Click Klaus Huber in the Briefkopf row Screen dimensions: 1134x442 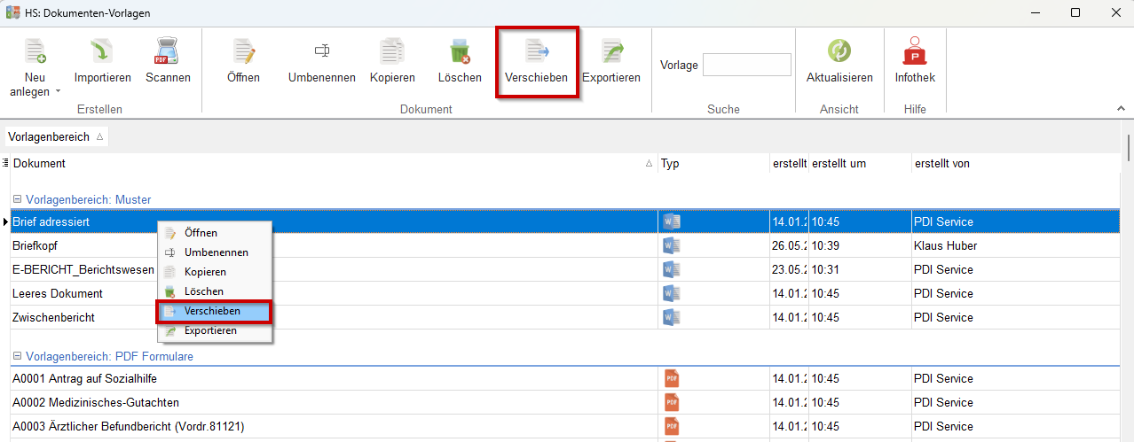tap(945, 245)
